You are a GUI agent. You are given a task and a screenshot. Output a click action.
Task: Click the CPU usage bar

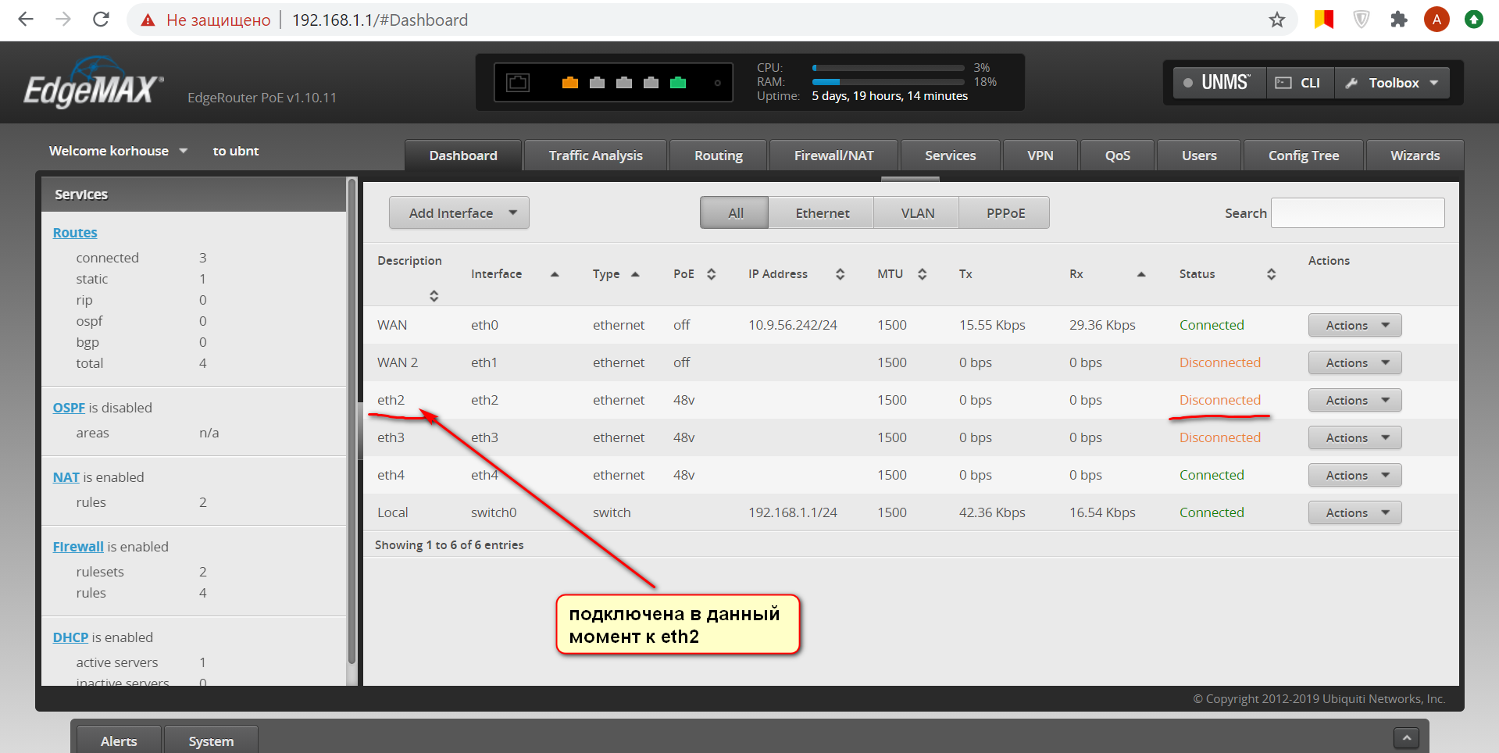(x=888, y=68)
